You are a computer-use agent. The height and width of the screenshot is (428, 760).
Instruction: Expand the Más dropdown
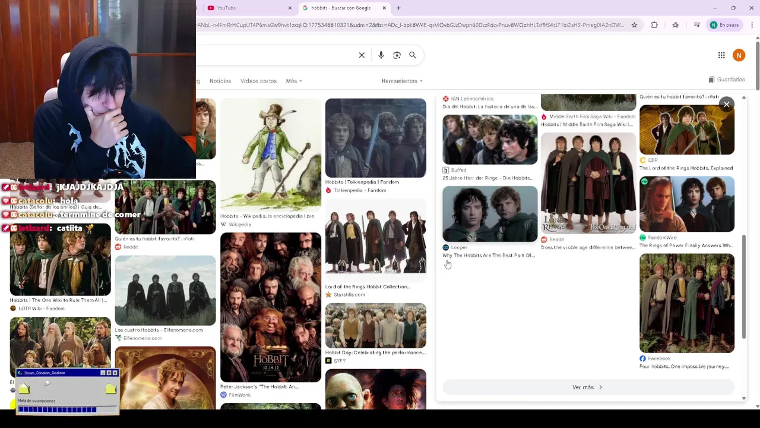(294, 81)
